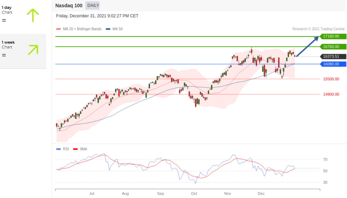Select the 1 day Chart tab label

click(7, 10)
